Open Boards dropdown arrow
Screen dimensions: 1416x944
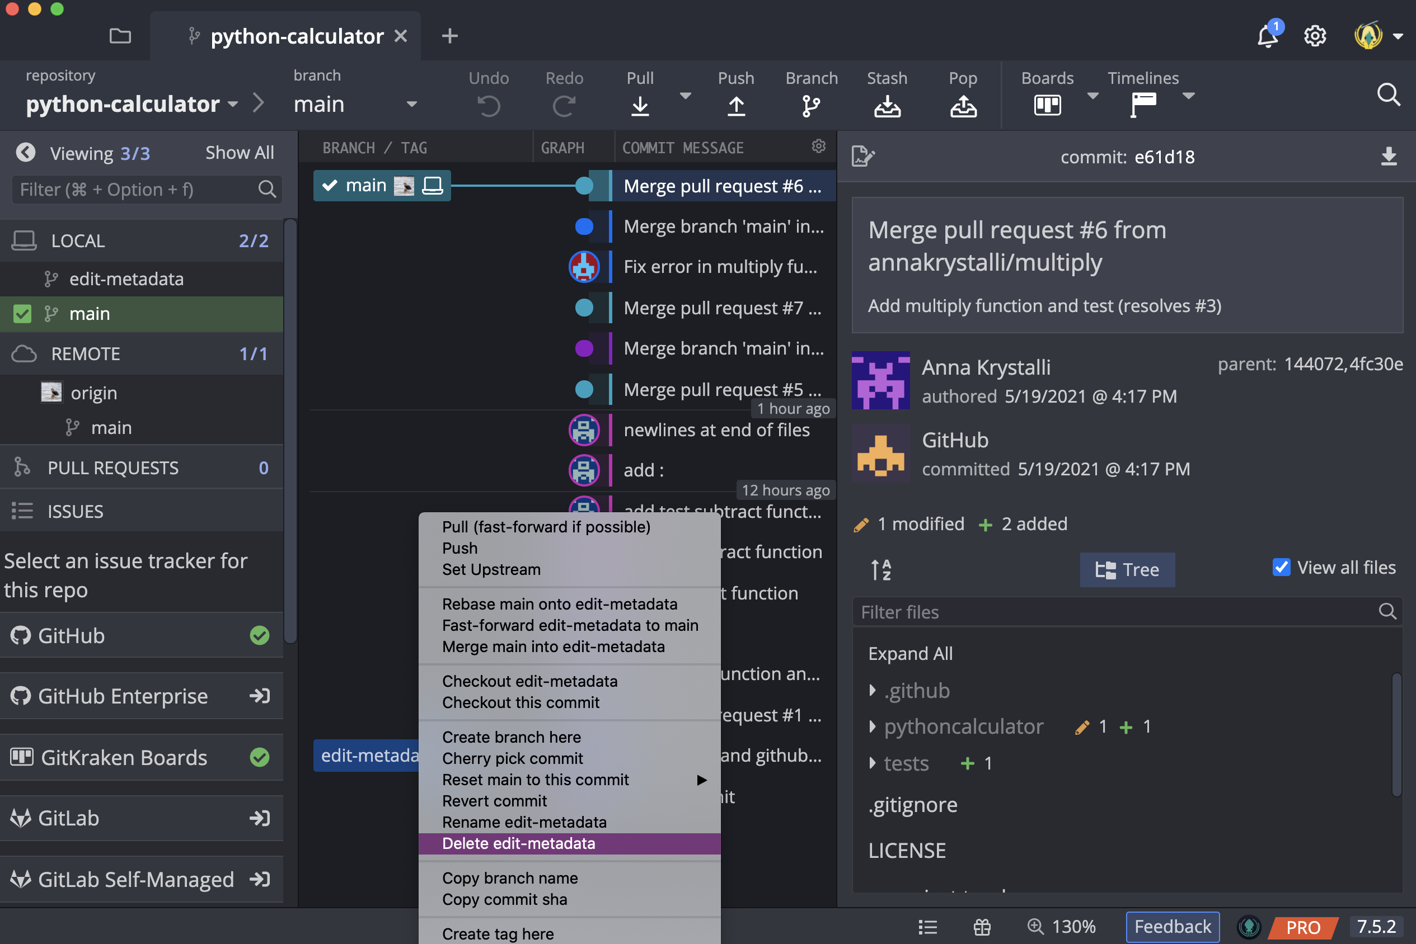[1093, 95]
